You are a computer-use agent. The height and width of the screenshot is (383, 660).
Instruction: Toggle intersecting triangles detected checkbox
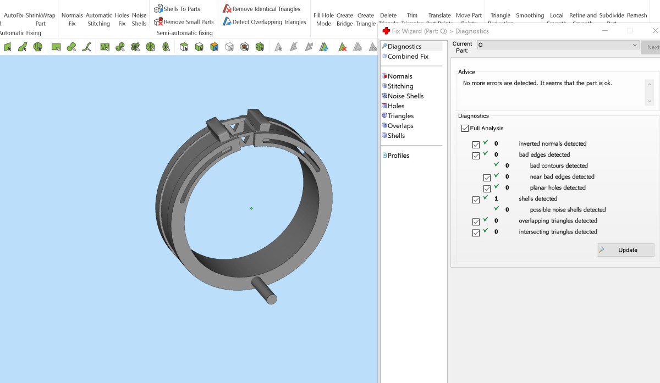476,232
